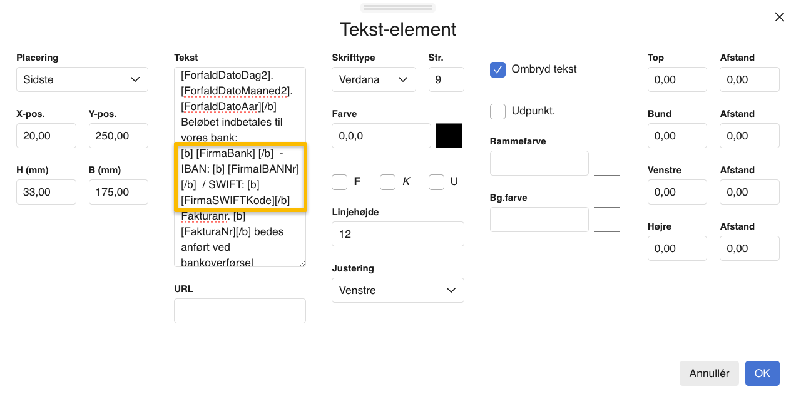Cancel the dialog via Annullér
The width and height of the screenshot is (796, 399).
click(x=709, y=373)
